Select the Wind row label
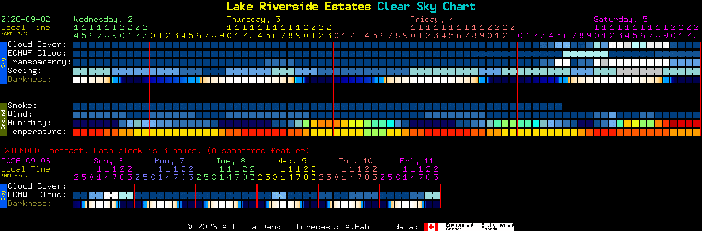Screen dimensions: 702x231 coord(20,114)
